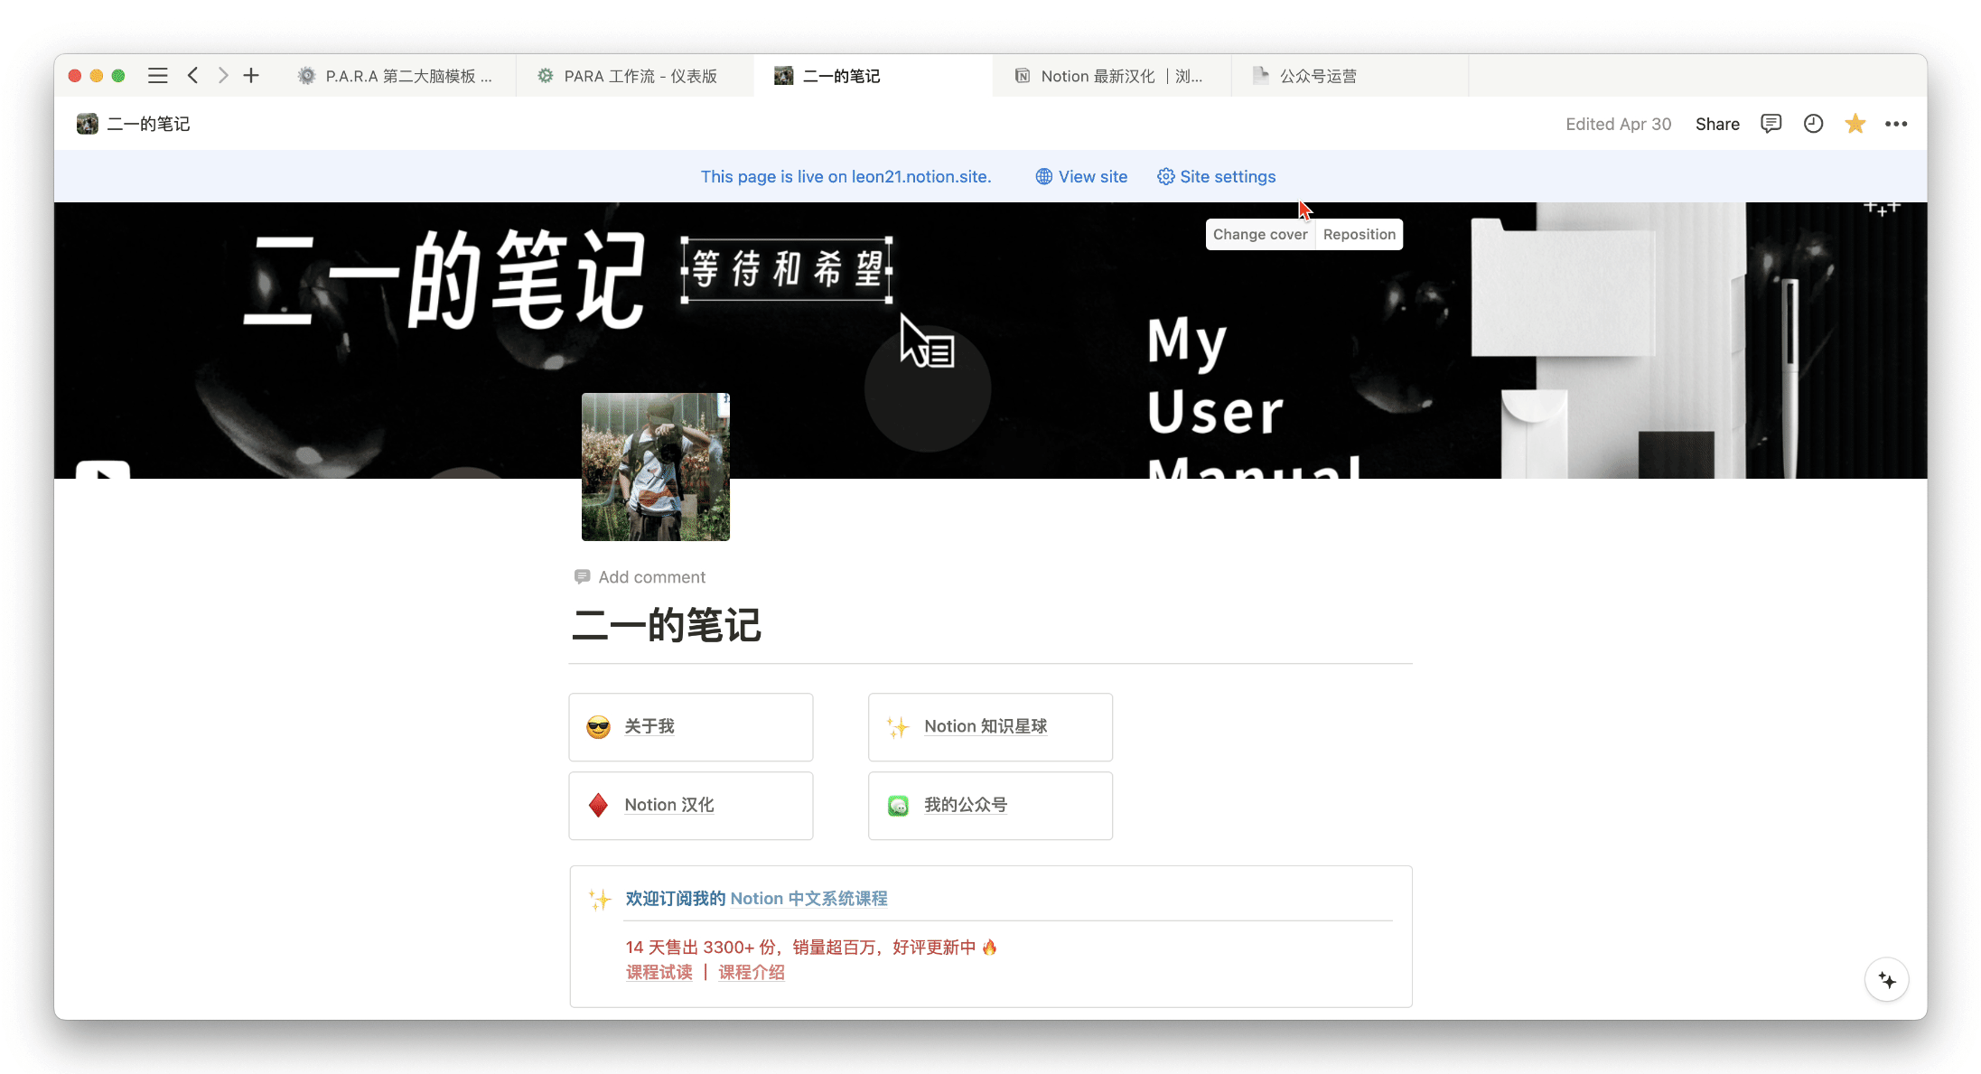Image resolution: width=1981 pixels, height=1074 pixels.
Task: Click 欢迎订阅我的 Notion 中文系统课程 heading
Action: tap(756, 899)
